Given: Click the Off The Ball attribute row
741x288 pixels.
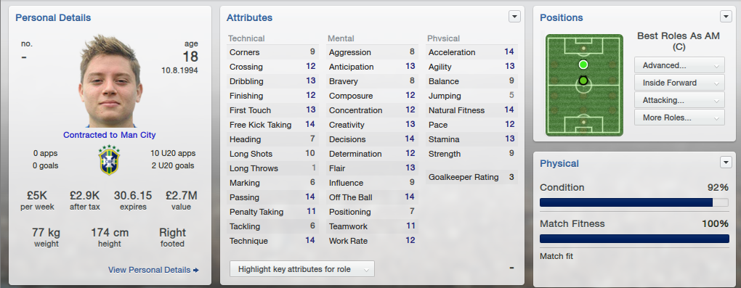Looking at the screenshot, I should pos(372,197).
